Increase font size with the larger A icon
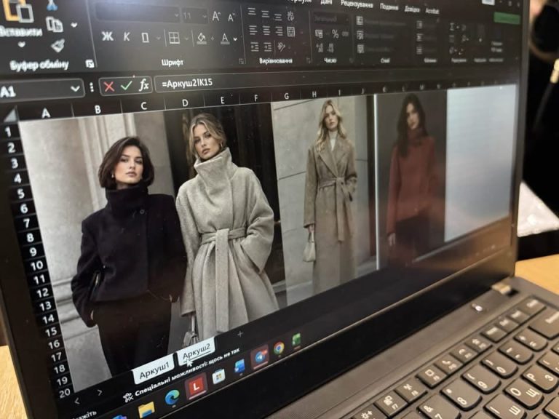Screen dimensions: 559x419 [x=216, y=16]
